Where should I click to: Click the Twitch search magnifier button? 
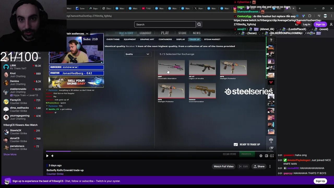(x=199, y=25)
